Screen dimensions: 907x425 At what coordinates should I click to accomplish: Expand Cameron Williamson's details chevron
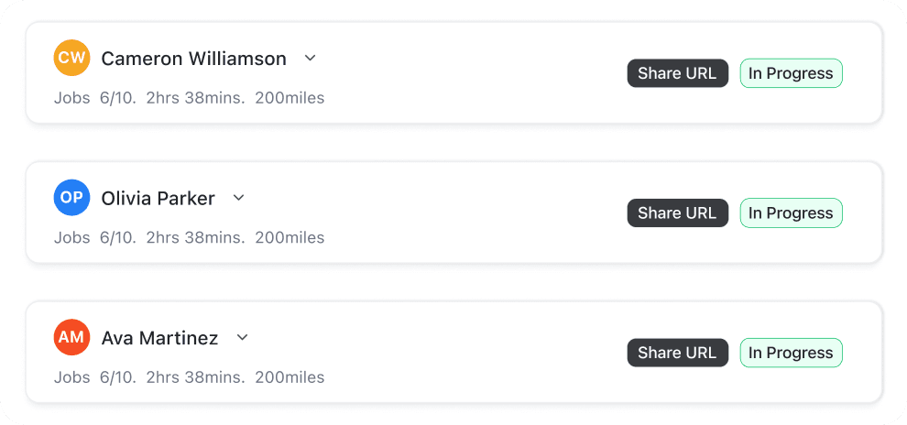click(x=310, y=59)
